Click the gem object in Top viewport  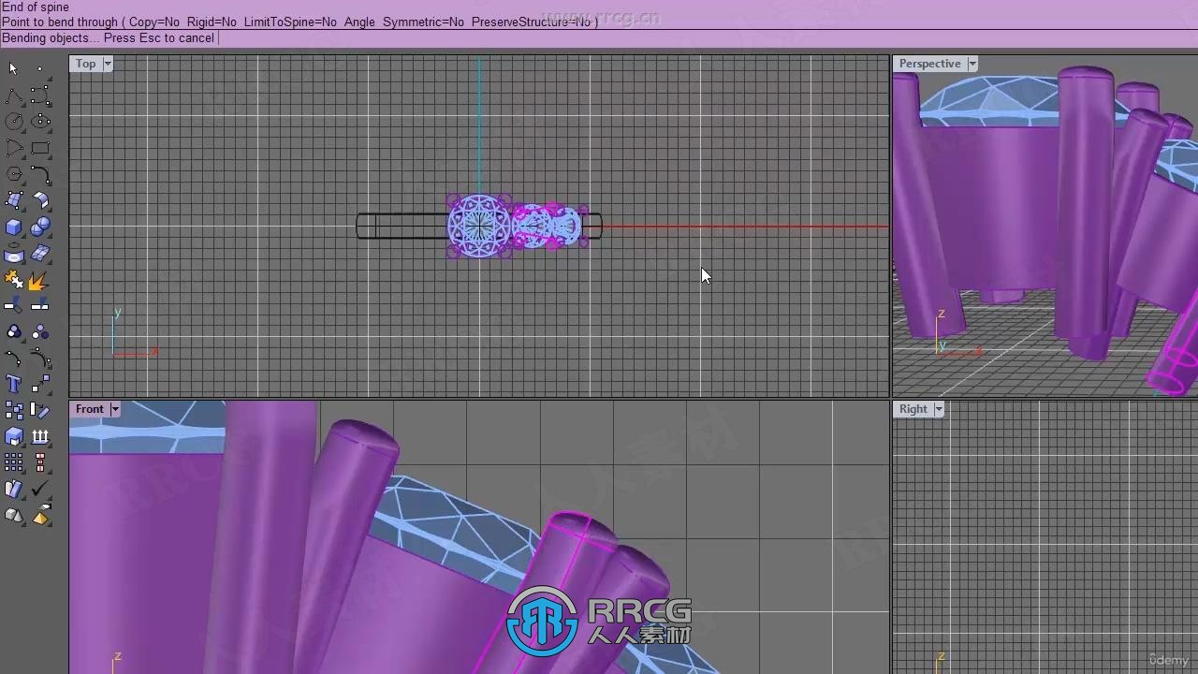point(478,226)
